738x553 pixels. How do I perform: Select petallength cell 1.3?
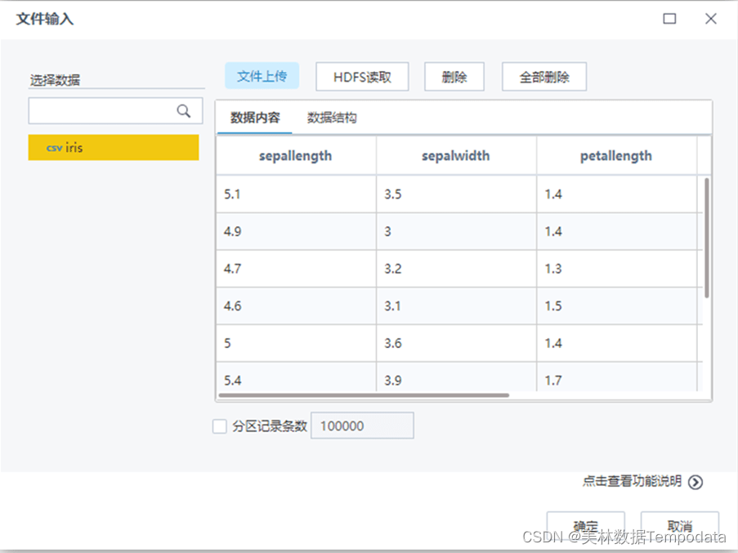616,269
